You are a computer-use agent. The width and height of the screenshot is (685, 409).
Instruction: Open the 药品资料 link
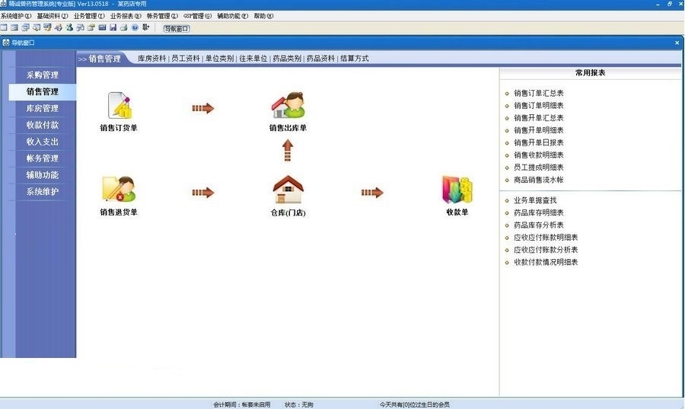(x=320, y=58)
